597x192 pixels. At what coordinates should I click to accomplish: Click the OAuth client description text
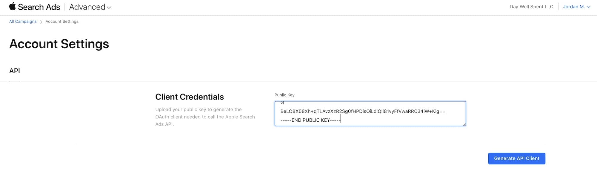tap(205, 117)
